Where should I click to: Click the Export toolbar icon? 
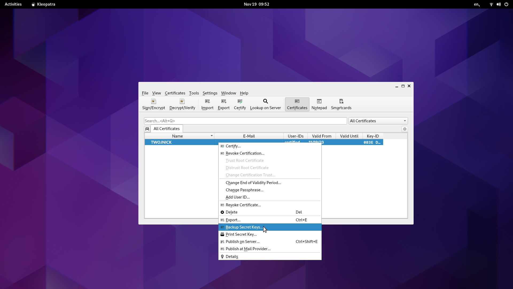pyautogui.click(x=223, y=104)
